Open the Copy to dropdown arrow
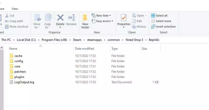209x110 pixels. coord(49,27)
